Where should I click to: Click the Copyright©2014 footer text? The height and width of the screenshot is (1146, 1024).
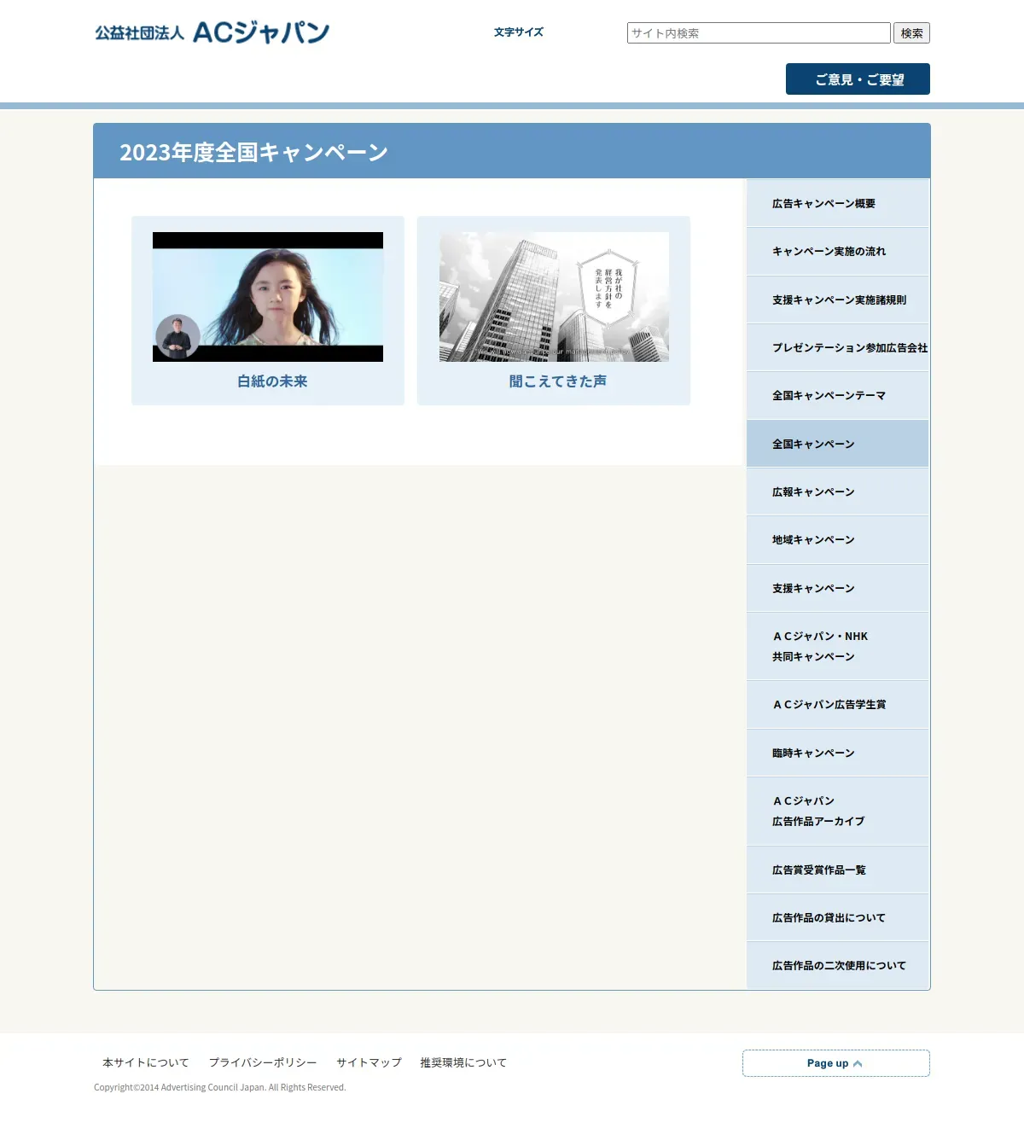tap(220, 1087)
